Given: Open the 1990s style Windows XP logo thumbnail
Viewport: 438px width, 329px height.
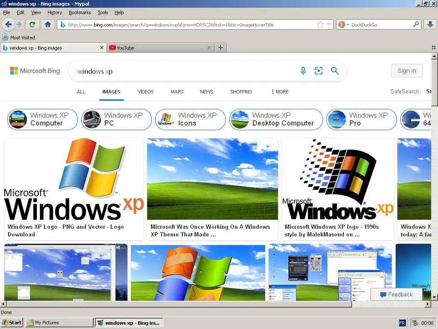Looking at the screenshot, I should point(338,179).
